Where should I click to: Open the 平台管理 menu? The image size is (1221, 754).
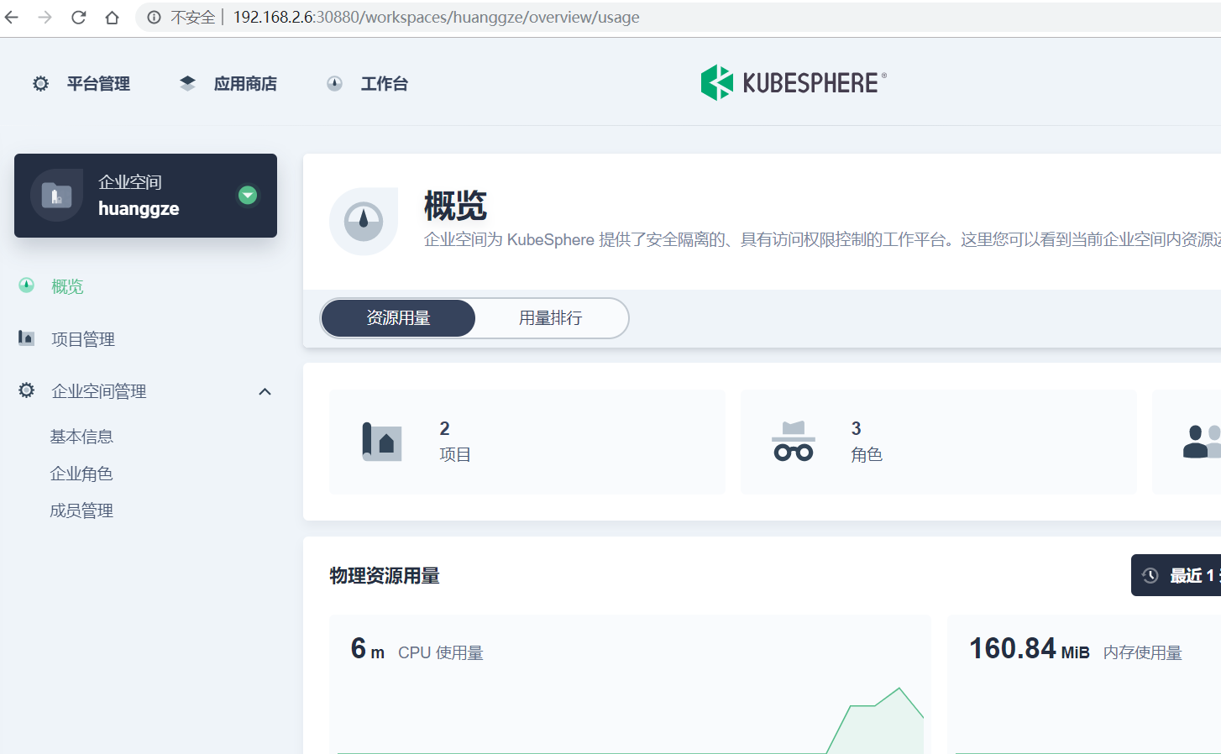pyautogui.click(x=98, y=84)
